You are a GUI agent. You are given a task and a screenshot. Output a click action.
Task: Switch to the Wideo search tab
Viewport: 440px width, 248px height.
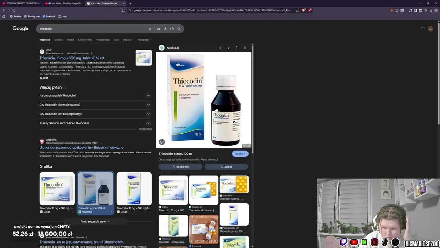70,40
